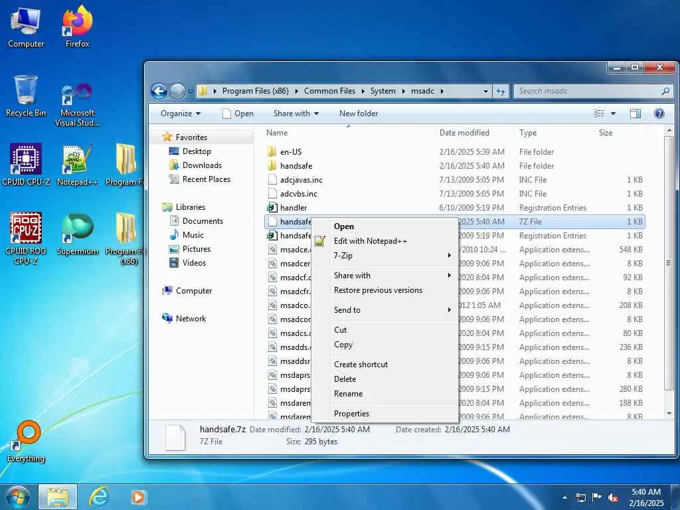The width and height of the screenshot is (680, 510).
Task: Click Common Files breadcrumb segment
Action: point(329,91)
